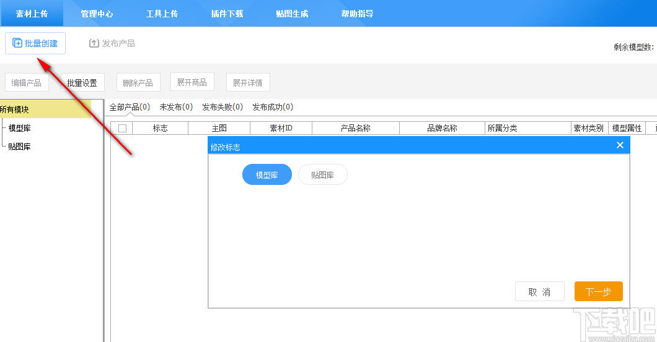Viewport: 657px width, 342px height.
Task: Select 贴图库 tree node
Action: (20, 147)
